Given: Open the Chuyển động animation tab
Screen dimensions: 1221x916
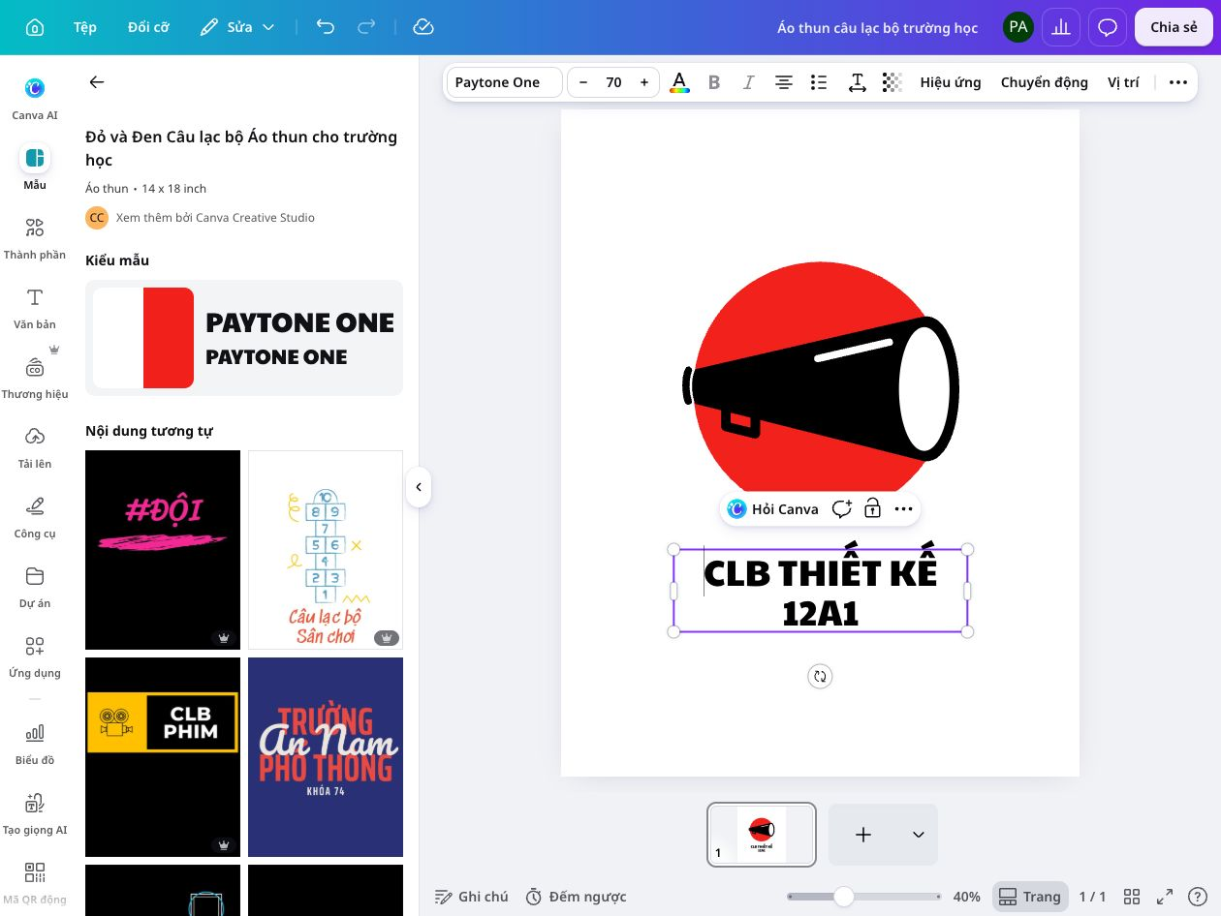Looking at the screenshot, I should click(1045, 82).
